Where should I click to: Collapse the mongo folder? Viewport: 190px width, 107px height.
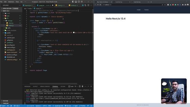click(x=11, y=21)
